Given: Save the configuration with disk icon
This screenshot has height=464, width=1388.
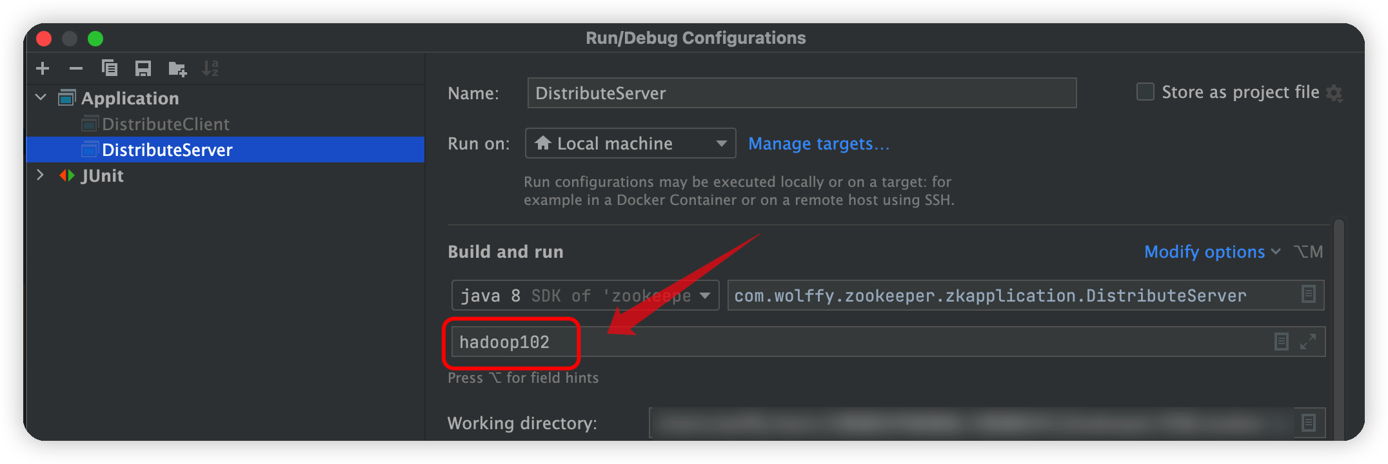Looking at the screenshot, I should (x=143, y=68).
